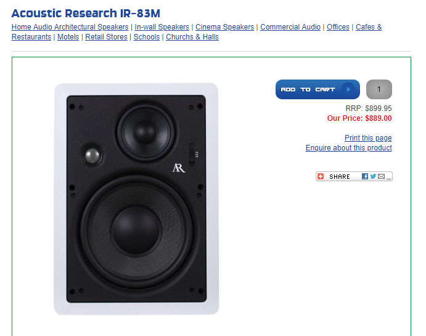Click the Motels category link
Screen dimensions: 426x336
(68, 37)
